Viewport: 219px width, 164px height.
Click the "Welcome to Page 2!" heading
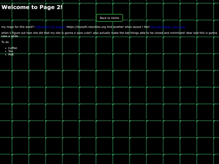click(32, 7)
